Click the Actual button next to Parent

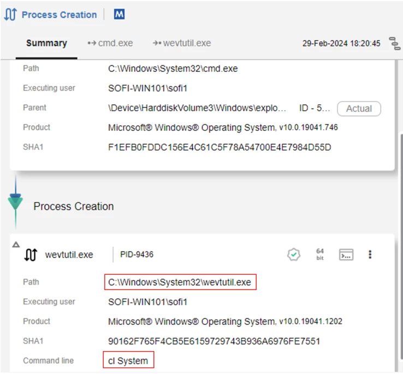(359, 108)
